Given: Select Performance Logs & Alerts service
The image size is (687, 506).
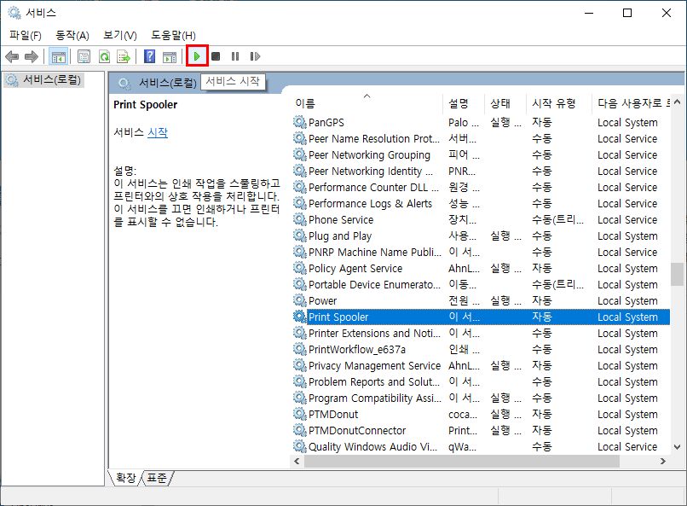Looking at the screenshot, I should click(481, 203).
